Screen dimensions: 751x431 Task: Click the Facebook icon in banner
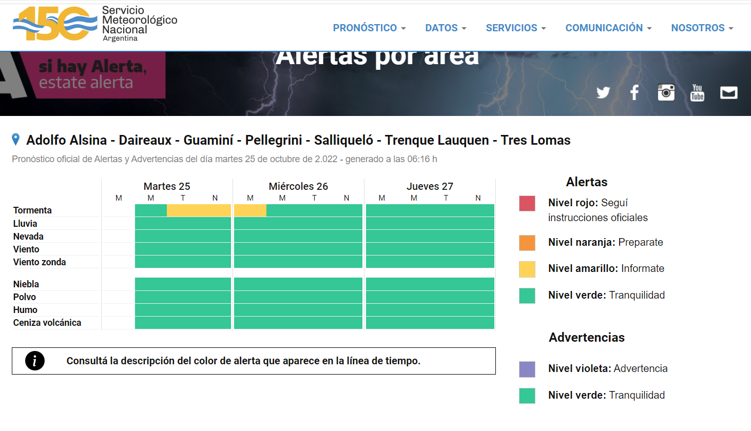pos(634,92)
